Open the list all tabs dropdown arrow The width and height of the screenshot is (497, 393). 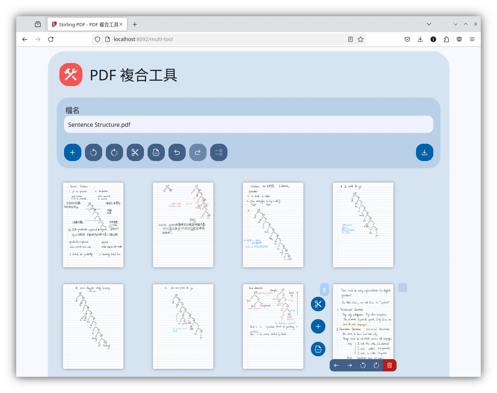click(429, 24)
